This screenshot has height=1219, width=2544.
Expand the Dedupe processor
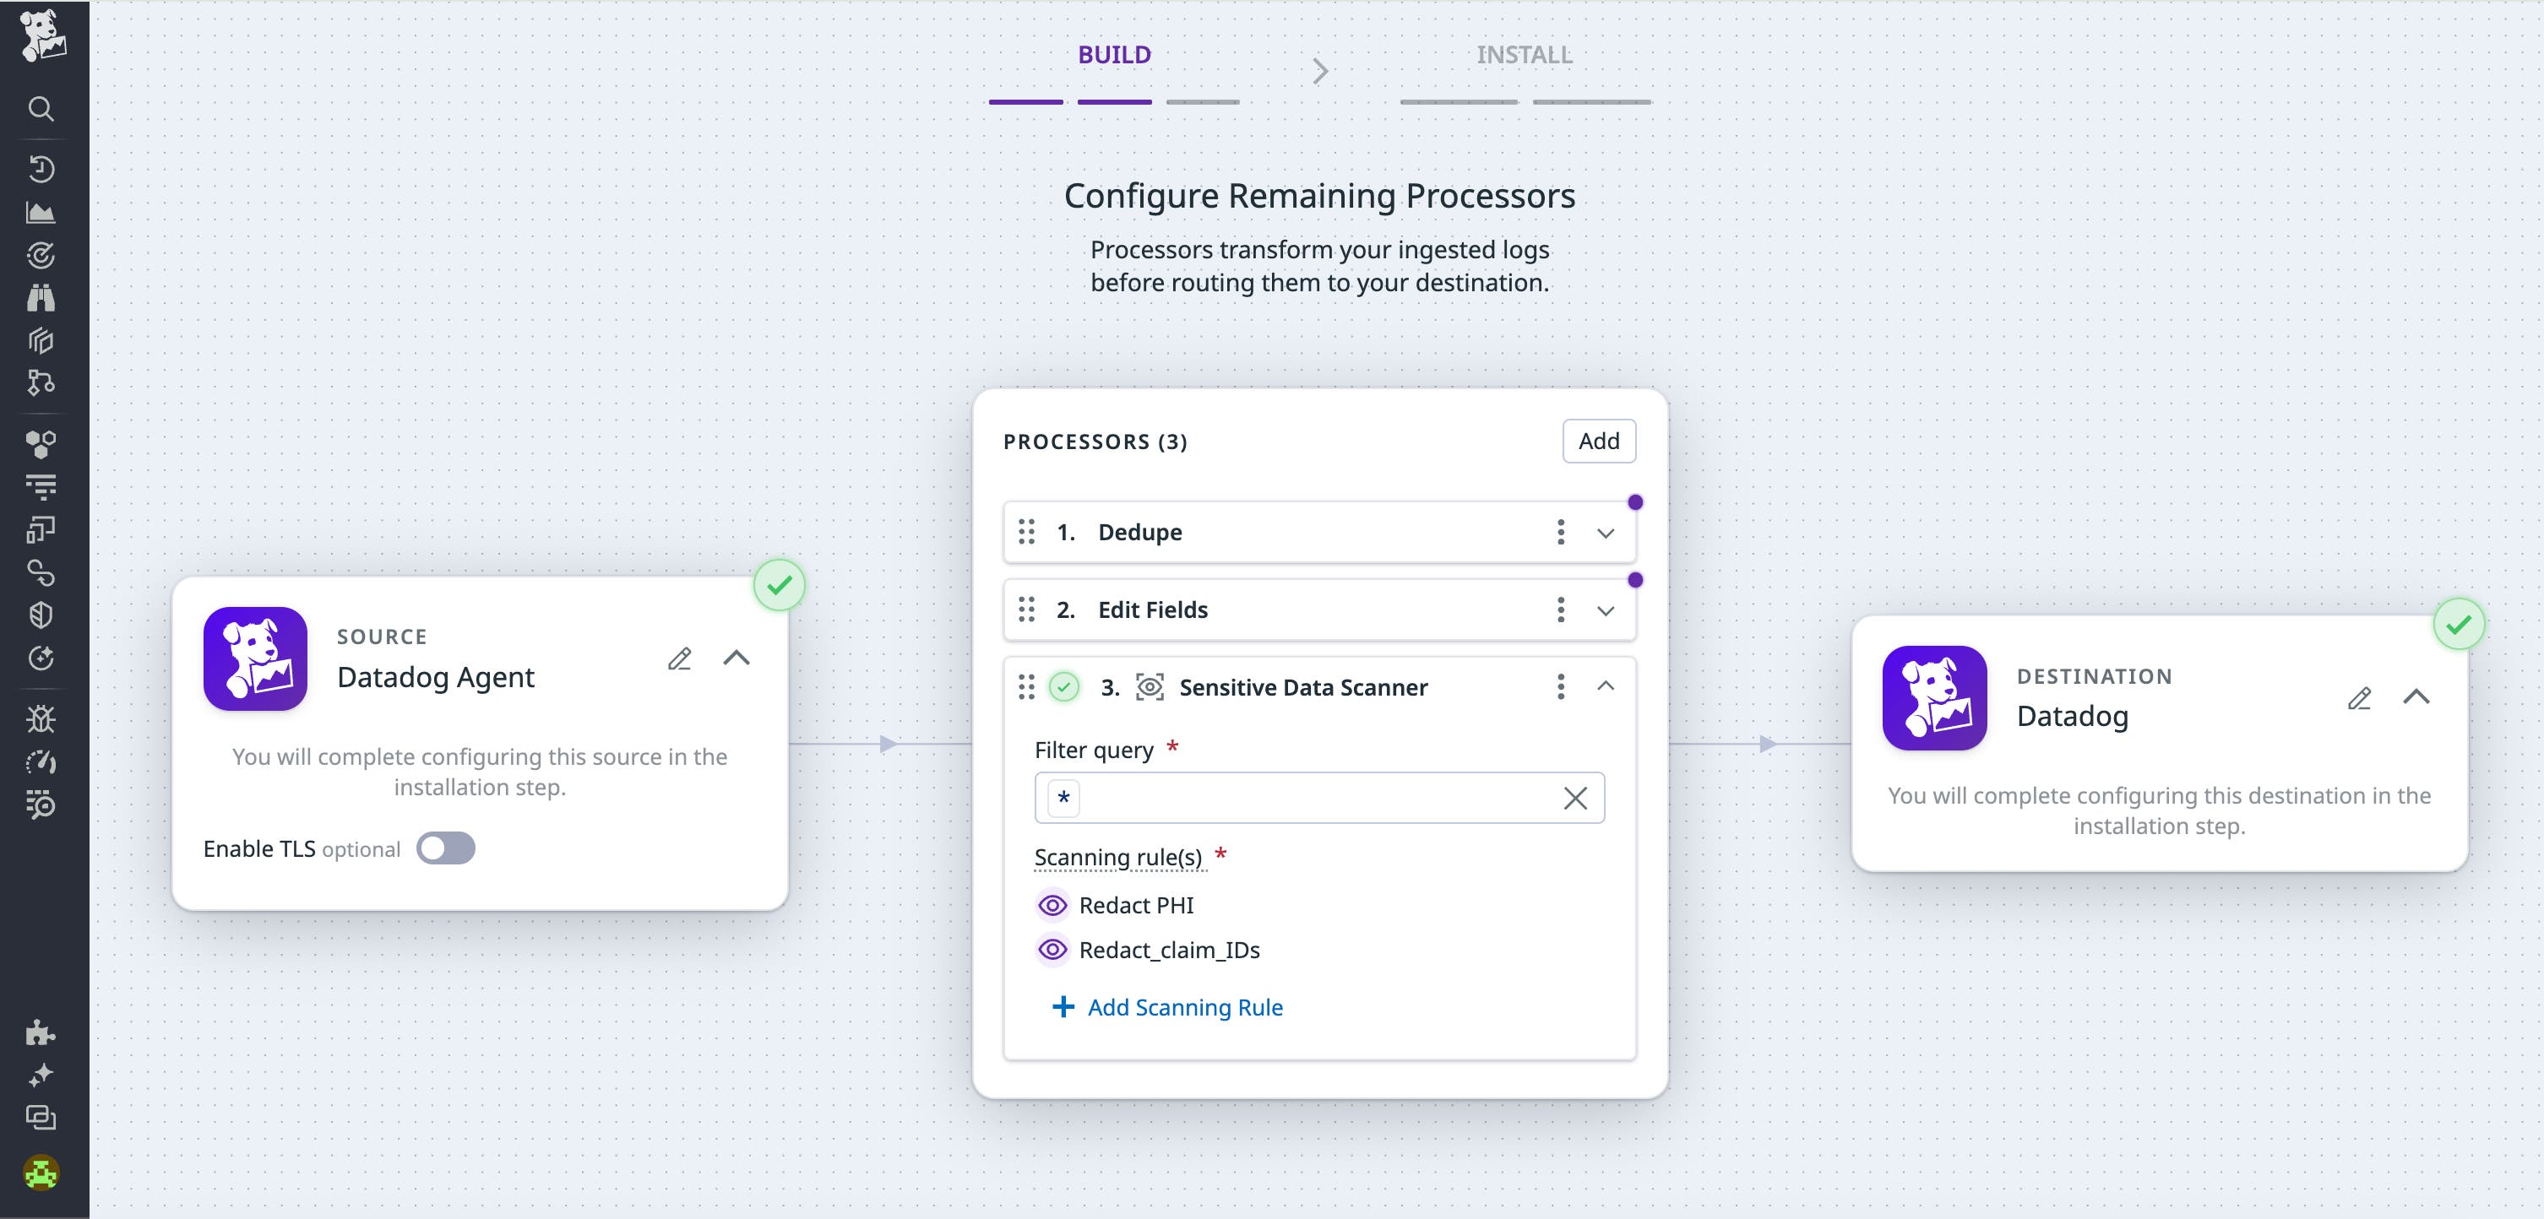[1605, 533]
